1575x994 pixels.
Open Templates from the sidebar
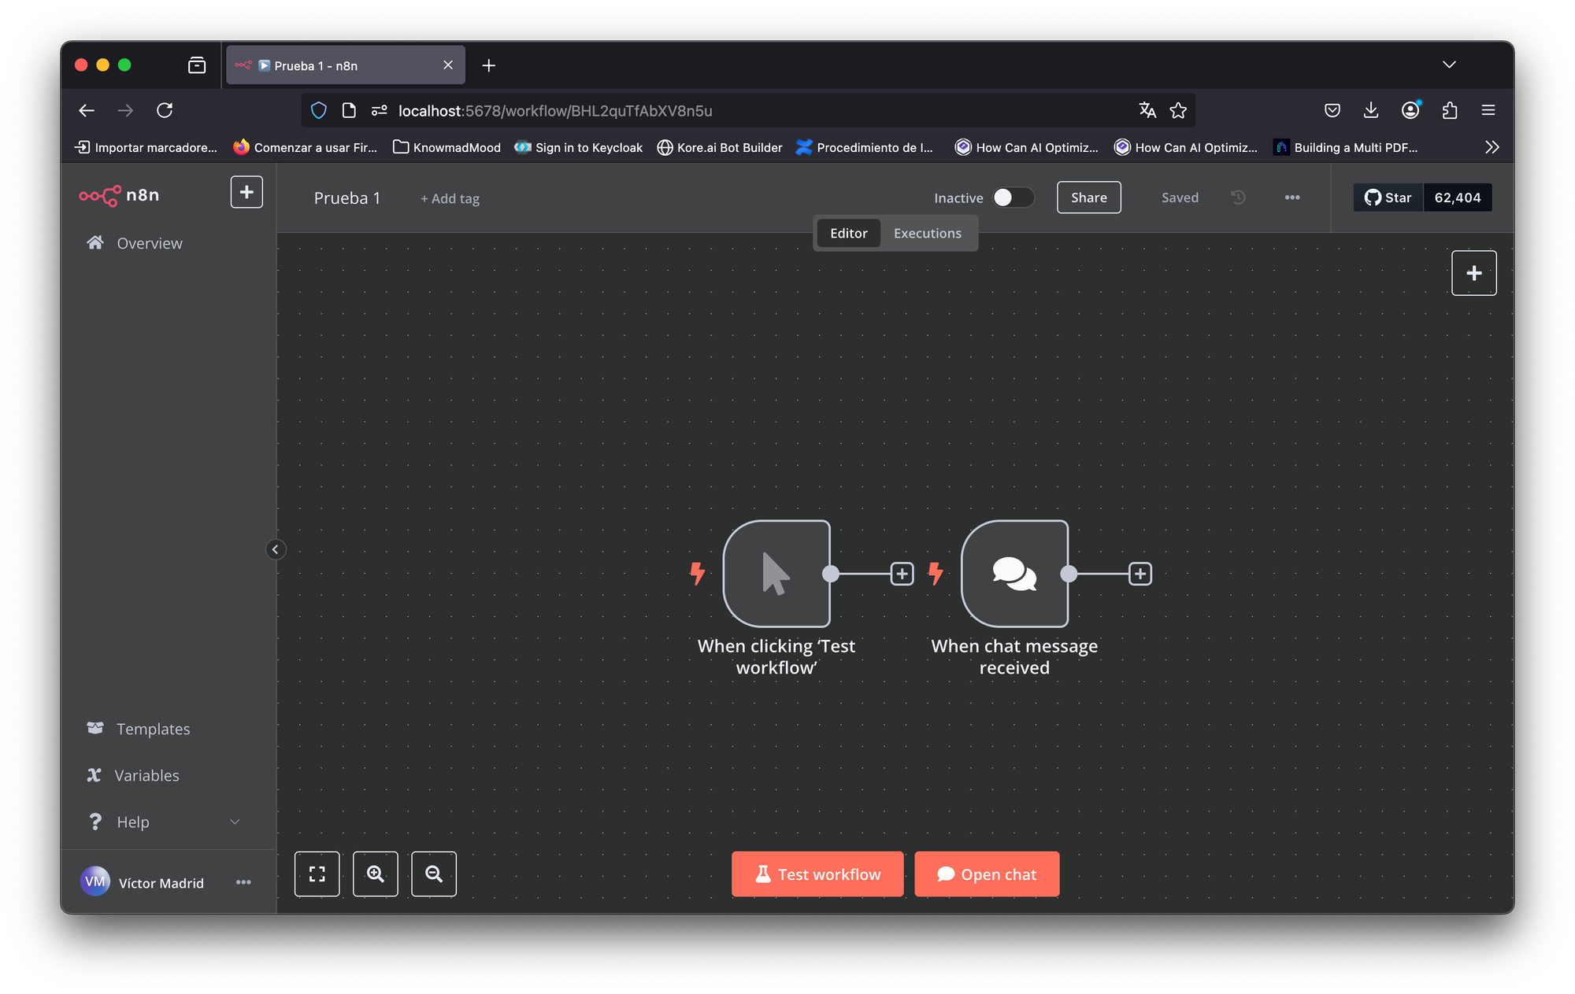point(153,729)
